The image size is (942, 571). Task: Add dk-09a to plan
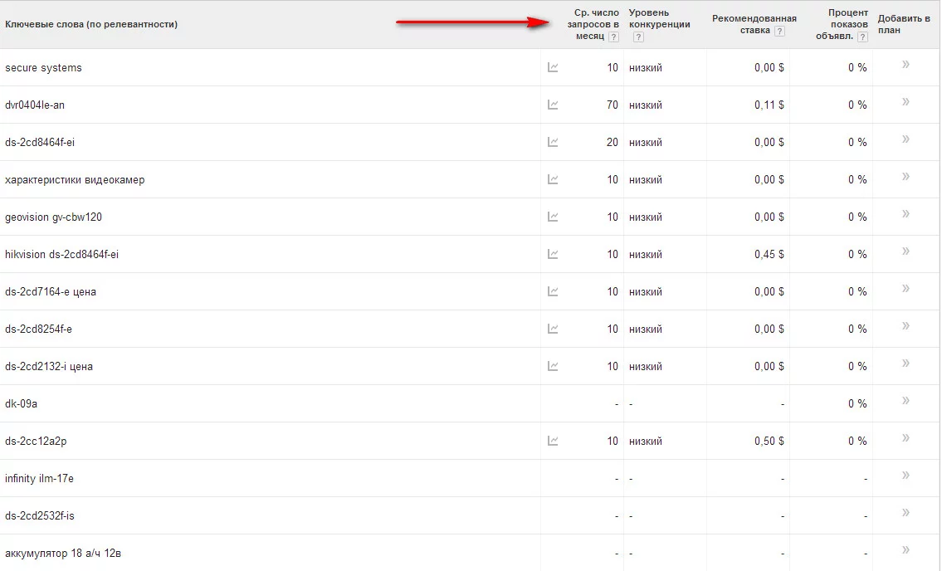tap(905, 400)
